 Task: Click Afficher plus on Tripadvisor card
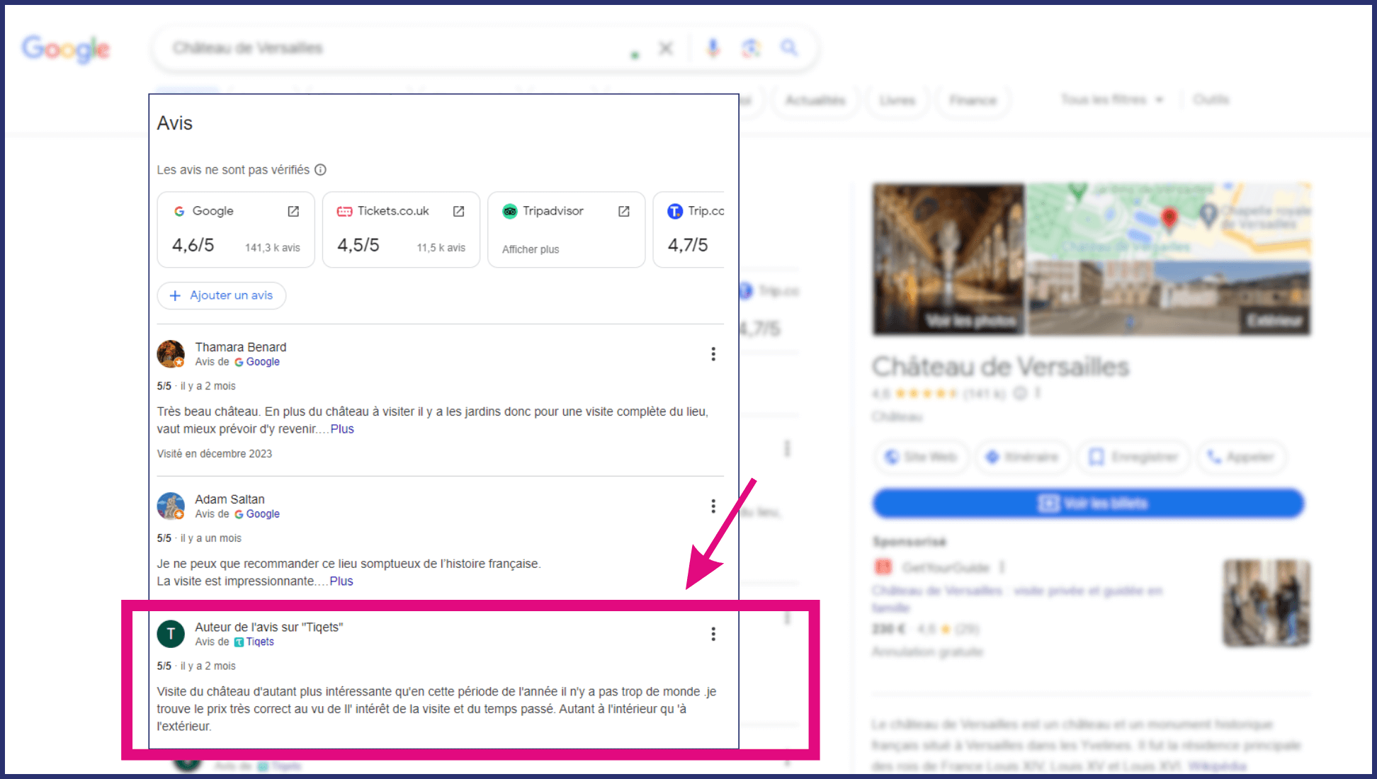click(x=531, y=249)
